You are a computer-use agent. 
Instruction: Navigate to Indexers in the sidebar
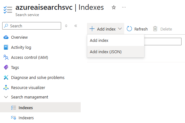pyautogui.click(x=26, y=118)
